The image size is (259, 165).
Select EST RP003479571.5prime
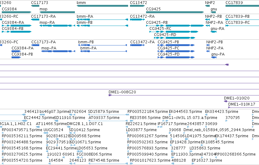[3, 133]
